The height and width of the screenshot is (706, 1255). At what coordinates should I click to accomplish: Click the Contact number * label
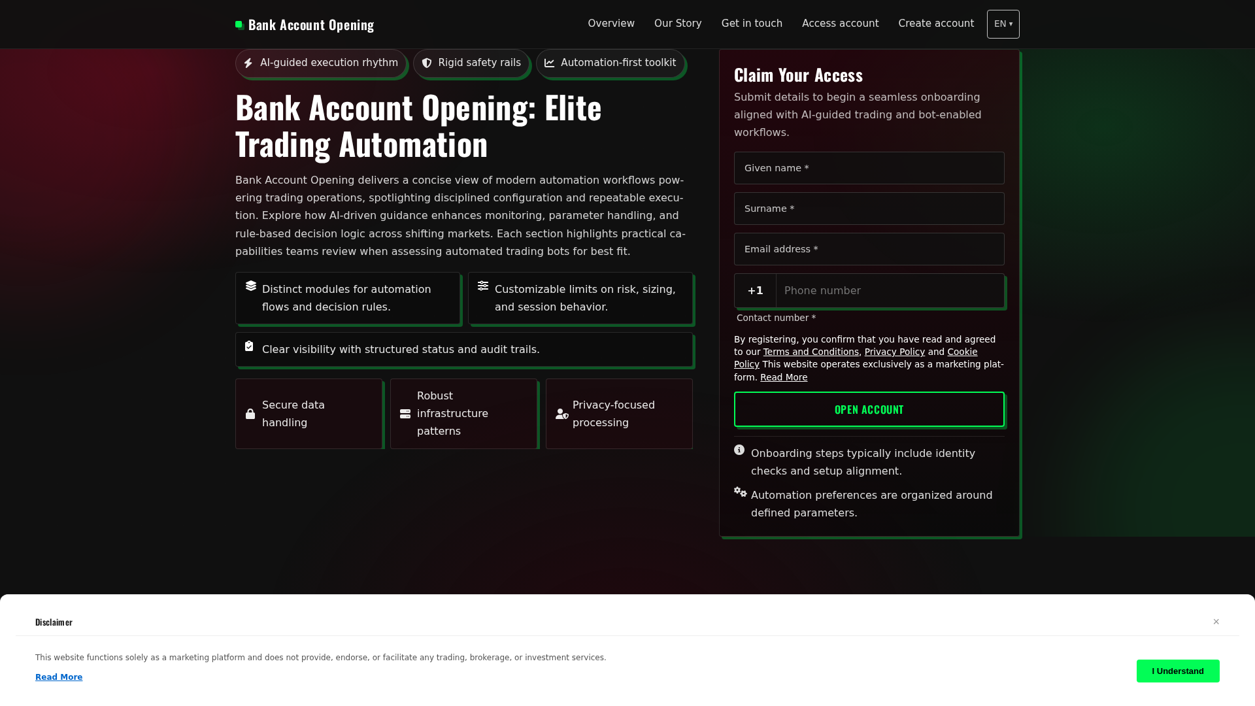(x=776, y=318)
